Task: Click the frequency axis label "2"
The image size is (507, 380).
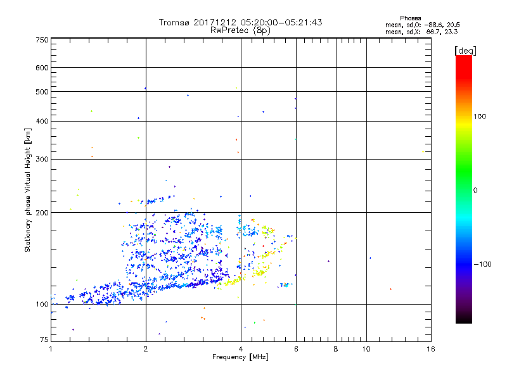Action: click(x=146, y=349)
